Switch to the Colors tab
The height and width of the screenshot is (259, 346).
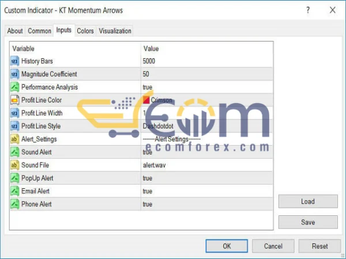[x=85, y=31]
